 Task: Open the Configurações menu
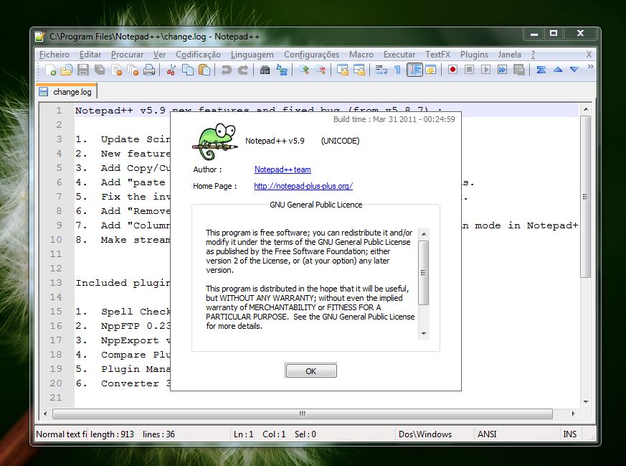pos(311,55)
